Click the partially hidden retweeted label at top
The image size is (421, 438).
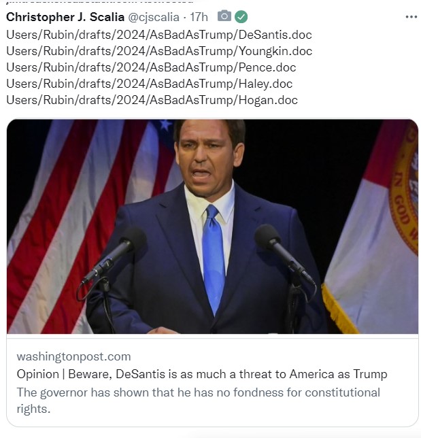(99, 1)
